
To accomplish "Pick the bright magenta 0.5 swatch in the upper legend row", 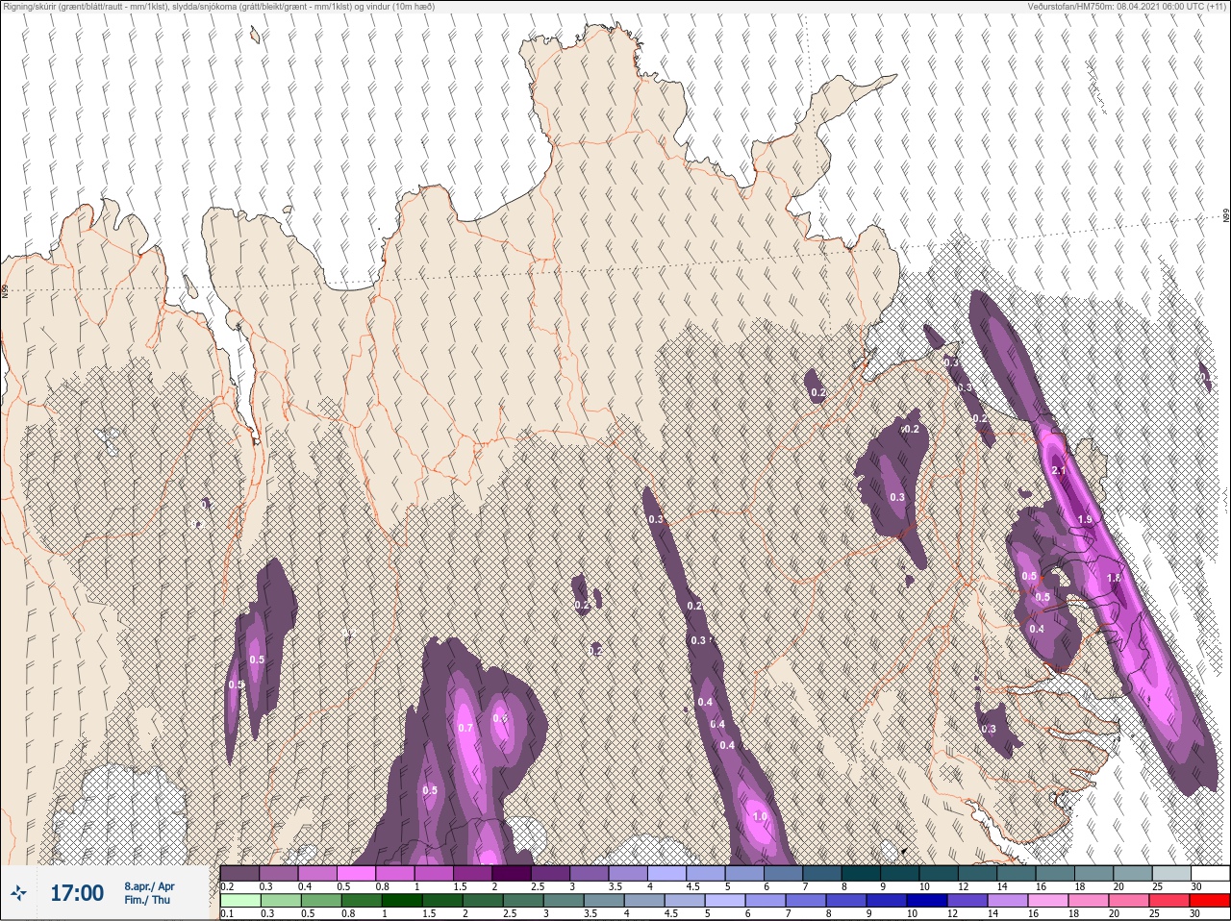I will tap(358, 873).
